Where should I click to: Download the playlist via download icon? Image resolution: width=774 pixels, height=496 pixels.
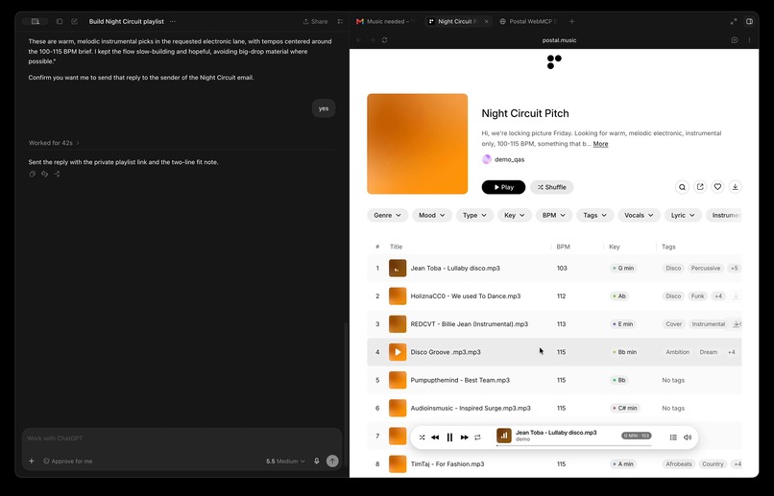tap(735, 187)
